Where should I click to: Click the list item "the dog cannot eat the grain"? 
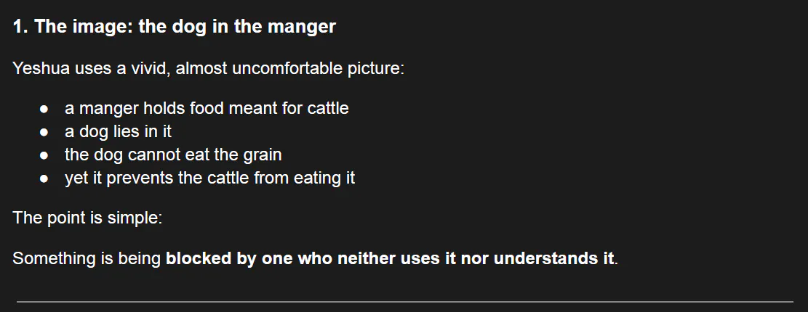[x=173, y=155]
